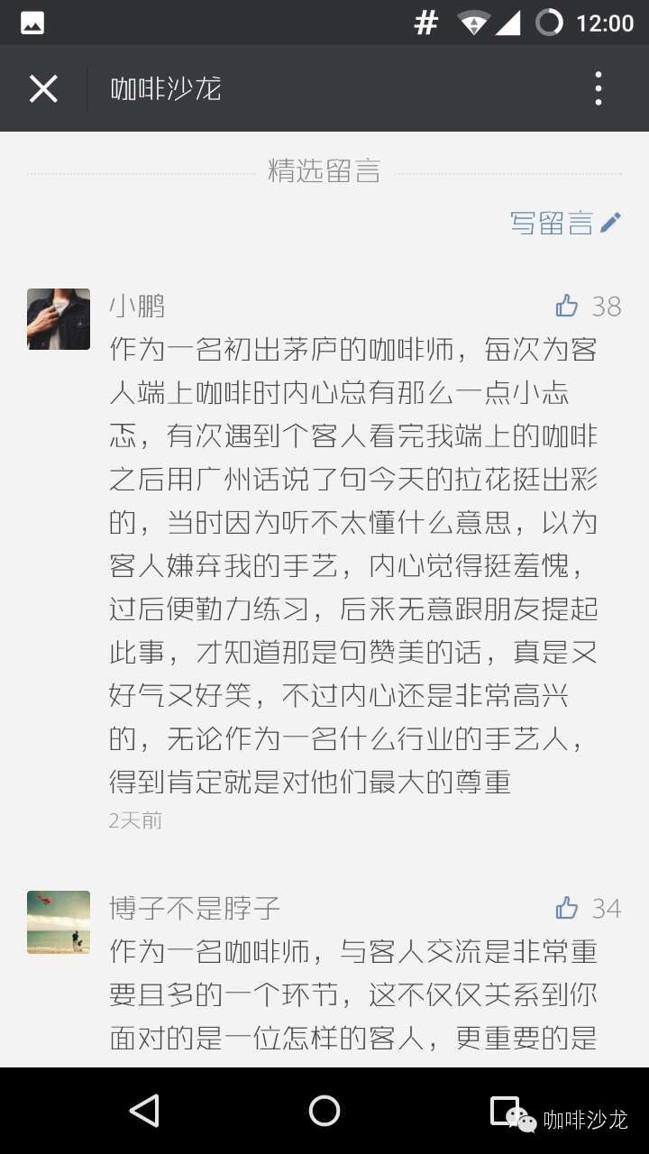
Task: Tap the 咖啡沙龙 page title
Action: pos(166,88)
